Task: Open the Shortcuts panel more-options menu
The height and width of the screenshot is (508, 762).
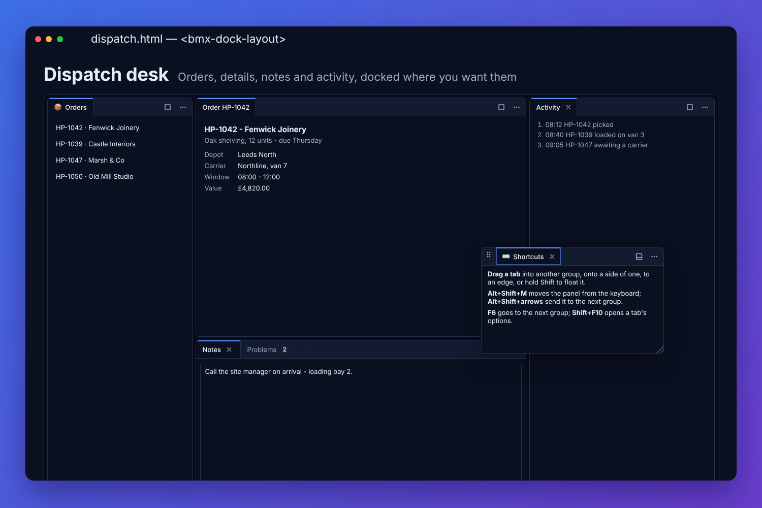Action: click(x=654, y=257)
